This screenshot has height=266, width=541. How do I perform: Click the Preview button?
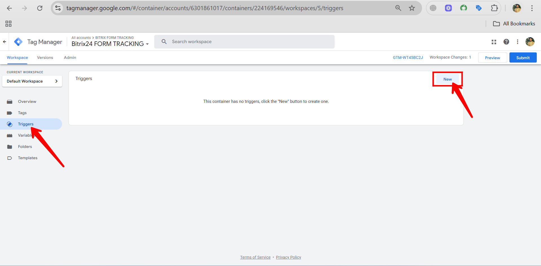click(493, 57)
